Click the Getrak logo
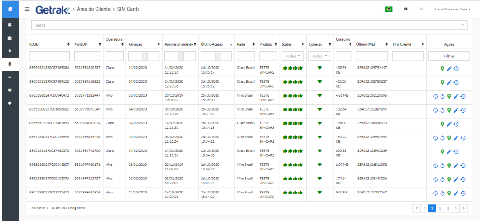This screenshot has height=221, width=481. point(53,9)
